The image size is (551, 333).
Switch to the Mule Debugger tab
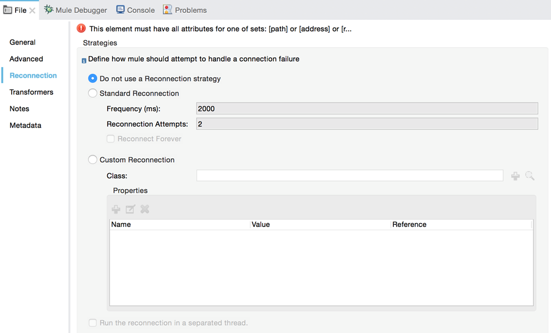pos(76,10)
